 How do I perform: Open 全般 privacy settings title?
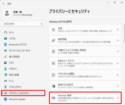[60, 28]
